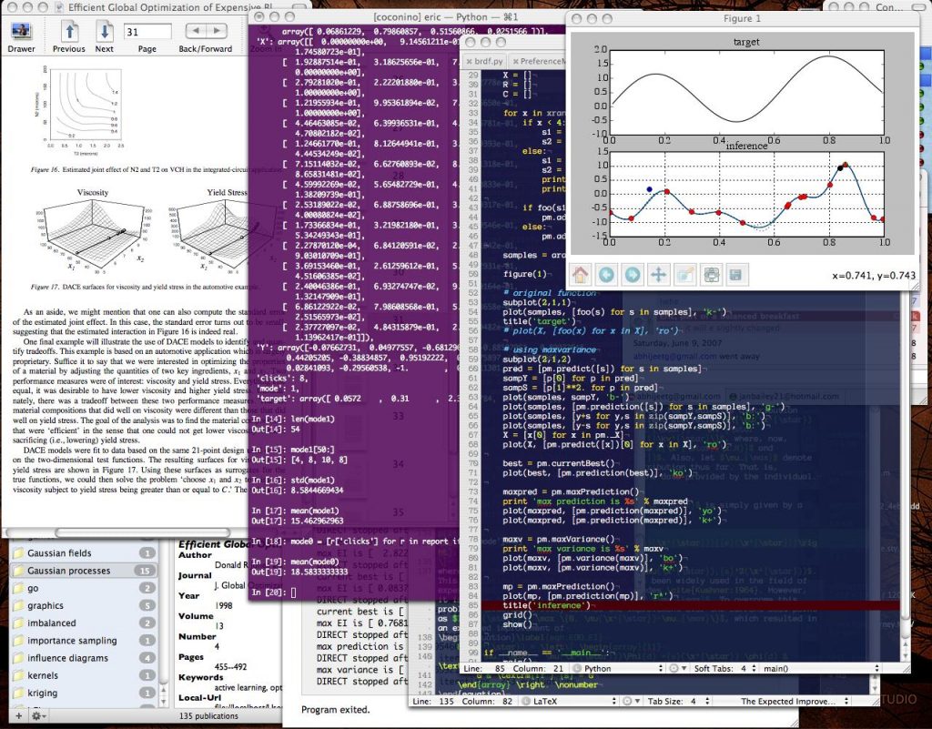Select the Gaussian processes group
The height and width of the screenshot is (729, 932).
[84, 571]
